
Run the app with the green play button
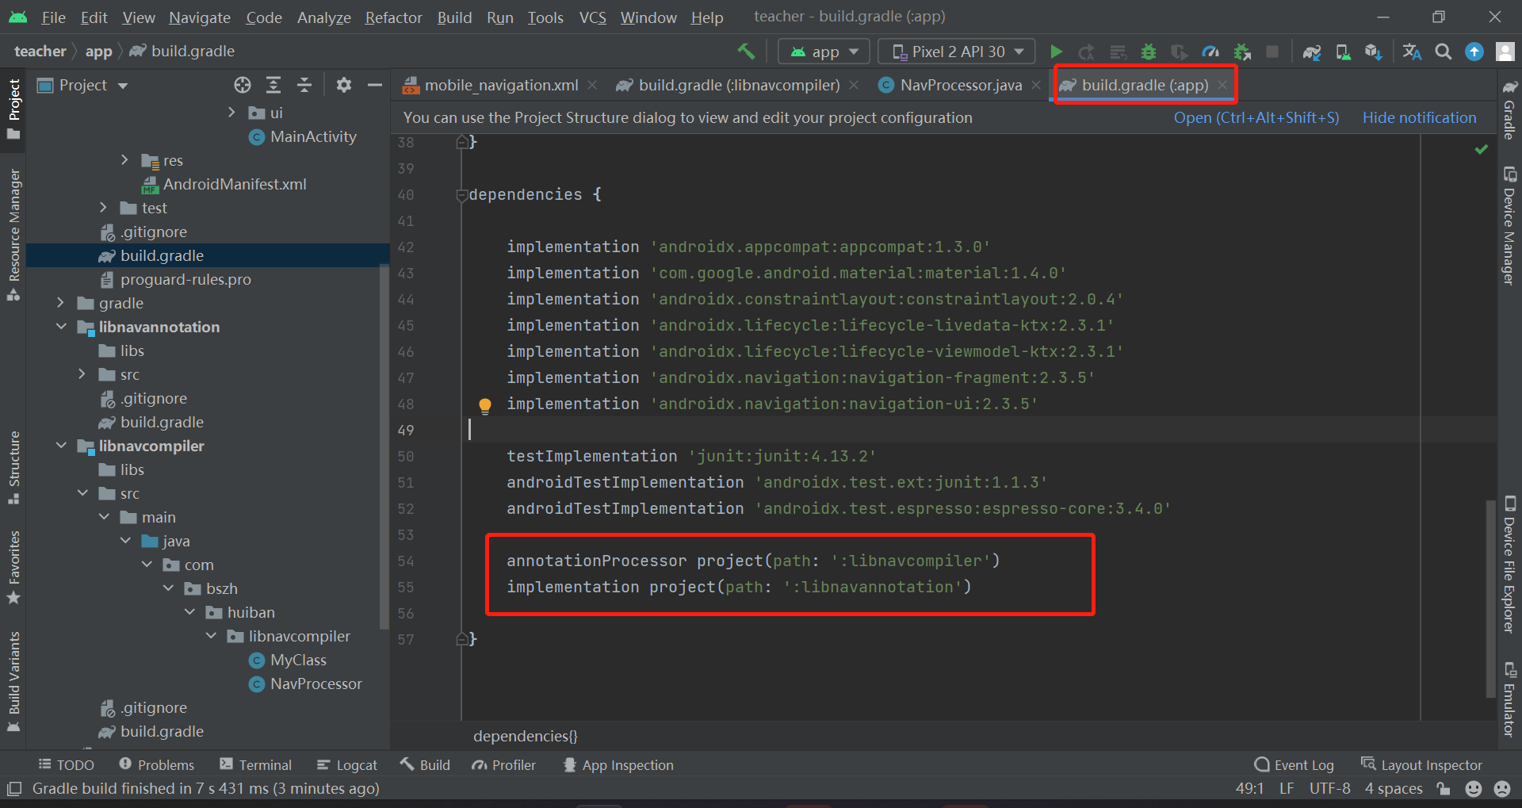(x=1056, y=52)
